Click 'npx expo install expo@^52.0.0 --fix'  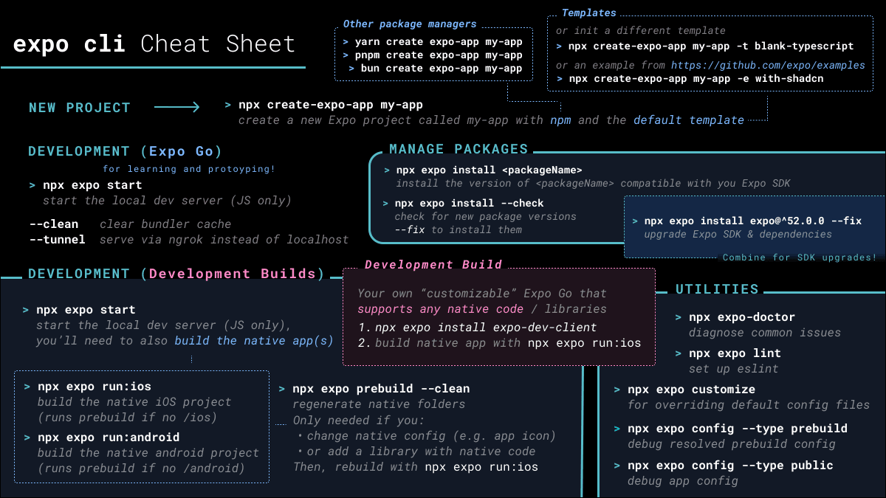point(753,221)
